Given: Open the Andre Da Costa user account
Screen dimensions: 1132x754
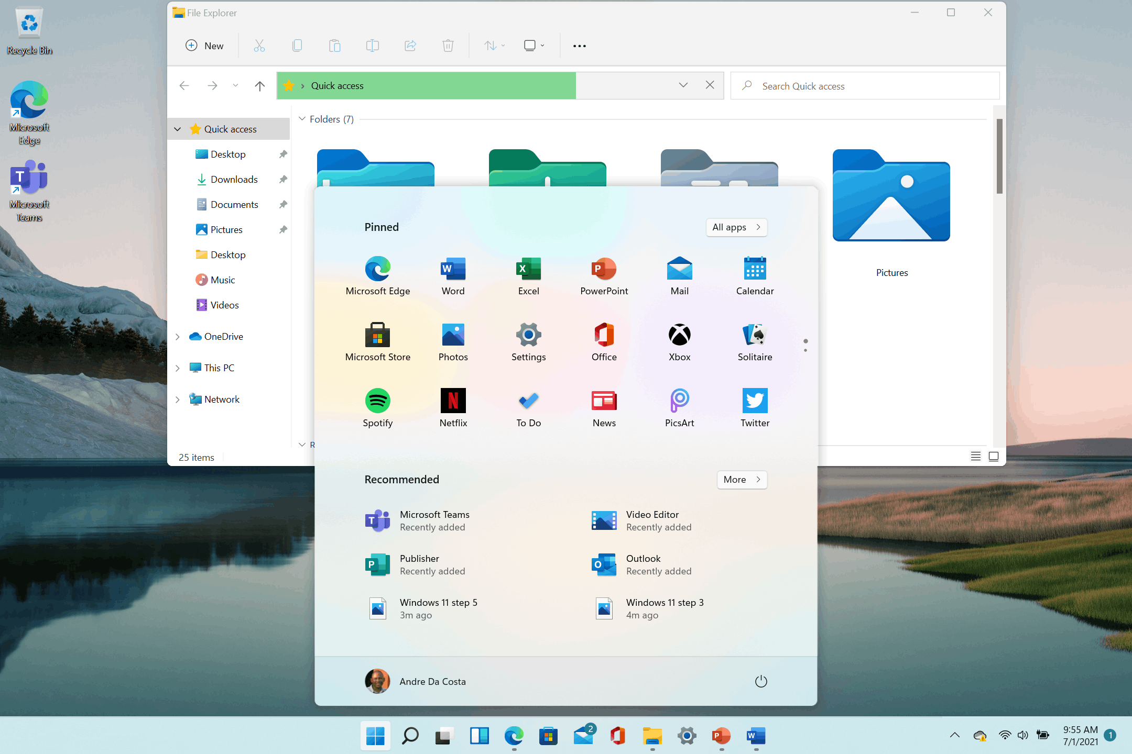Looking at the screenshot, I should [x=415, y=681].
